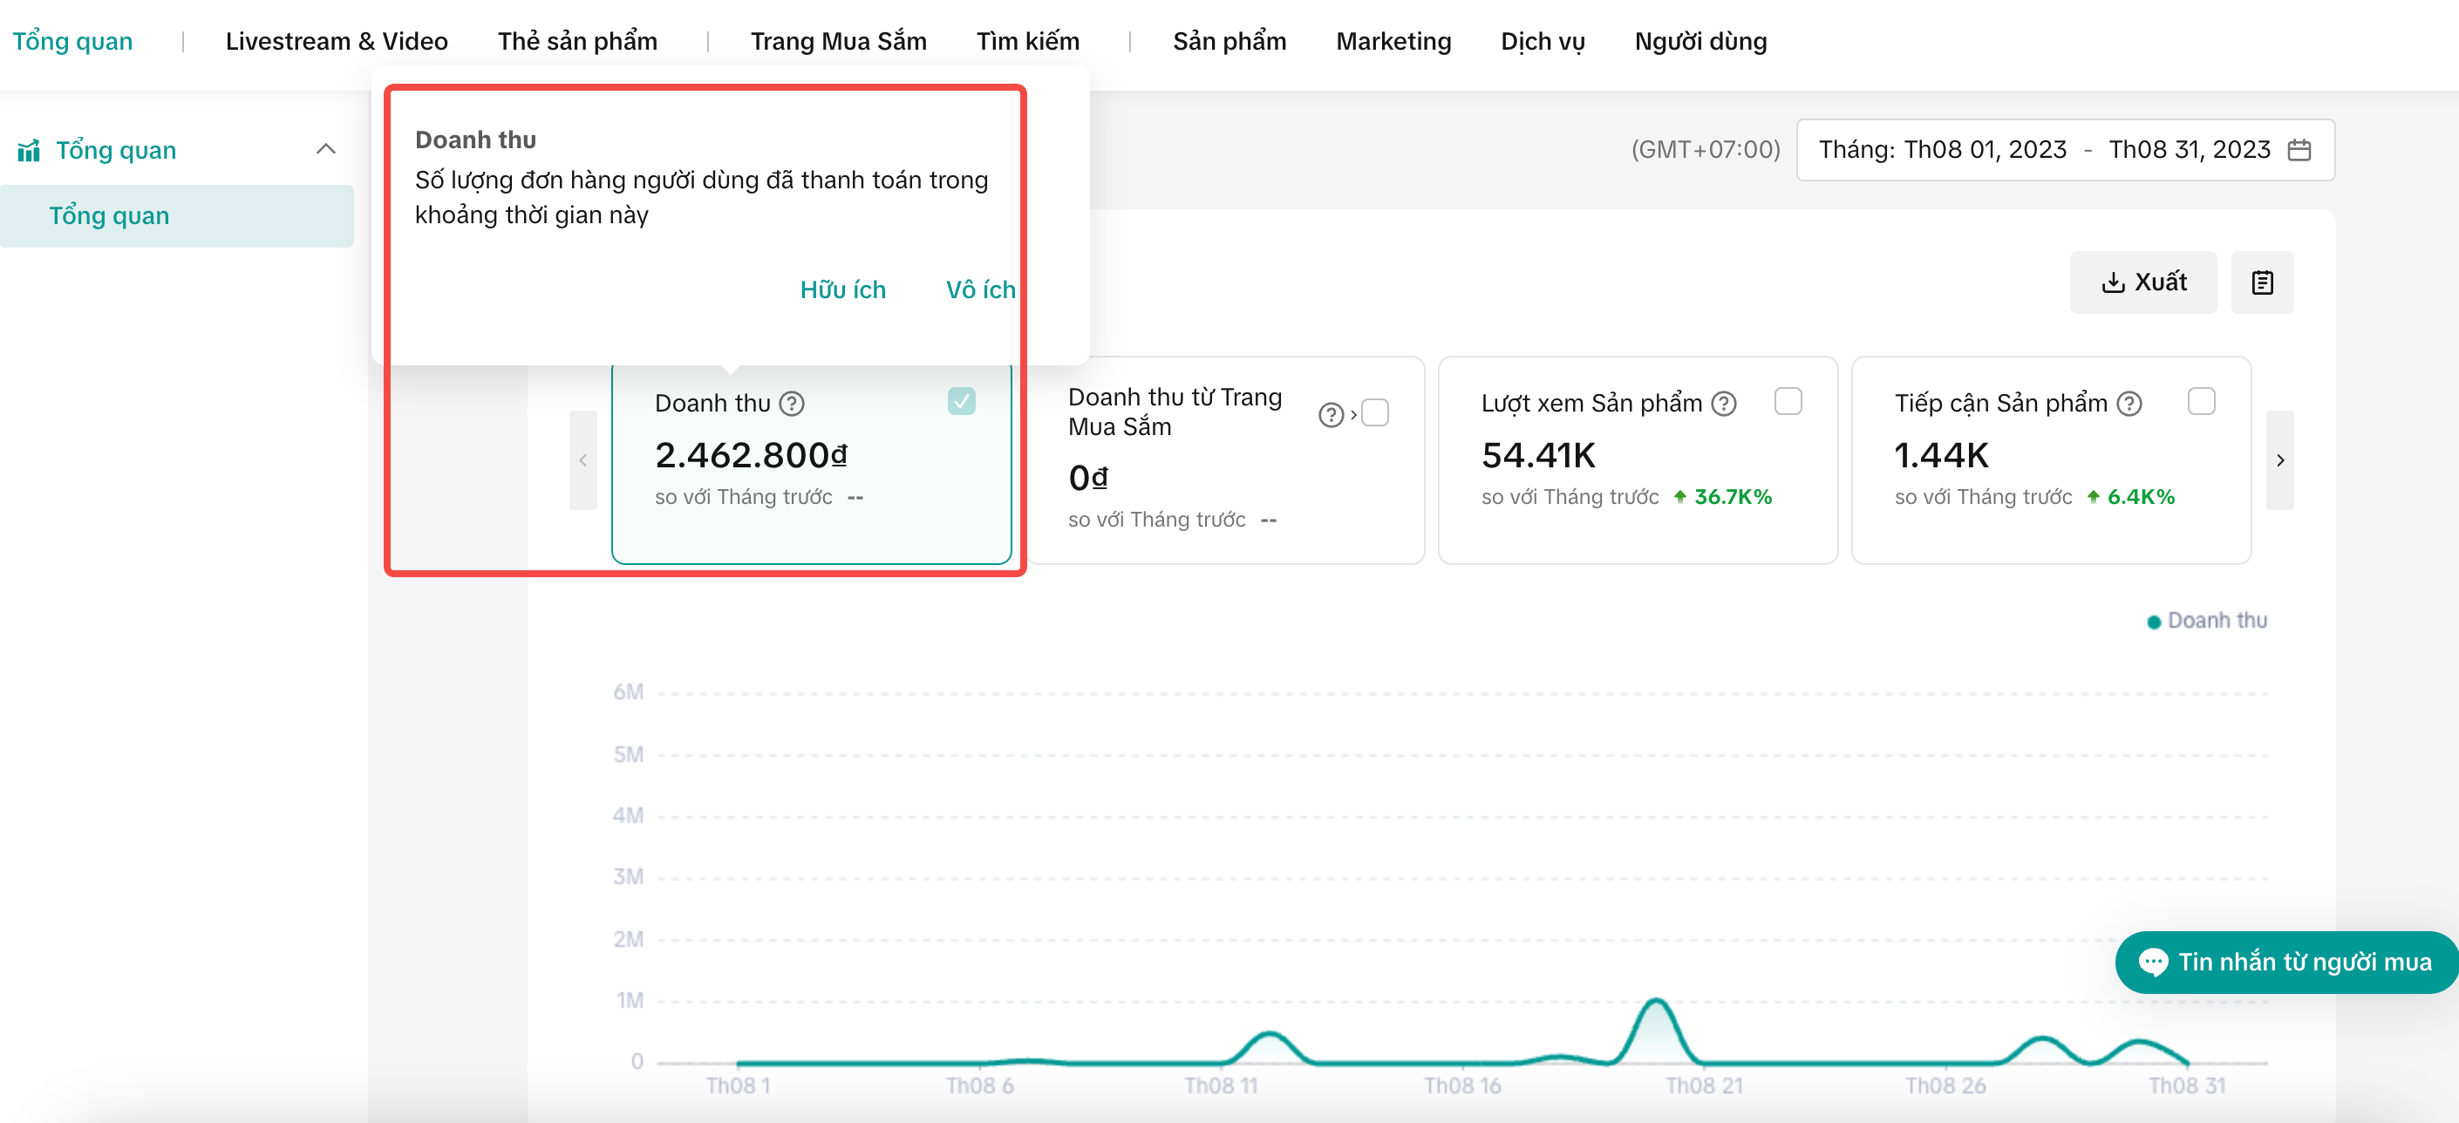
Task: Open the calendar icon in date range picker
Action: click(2299, 150)
